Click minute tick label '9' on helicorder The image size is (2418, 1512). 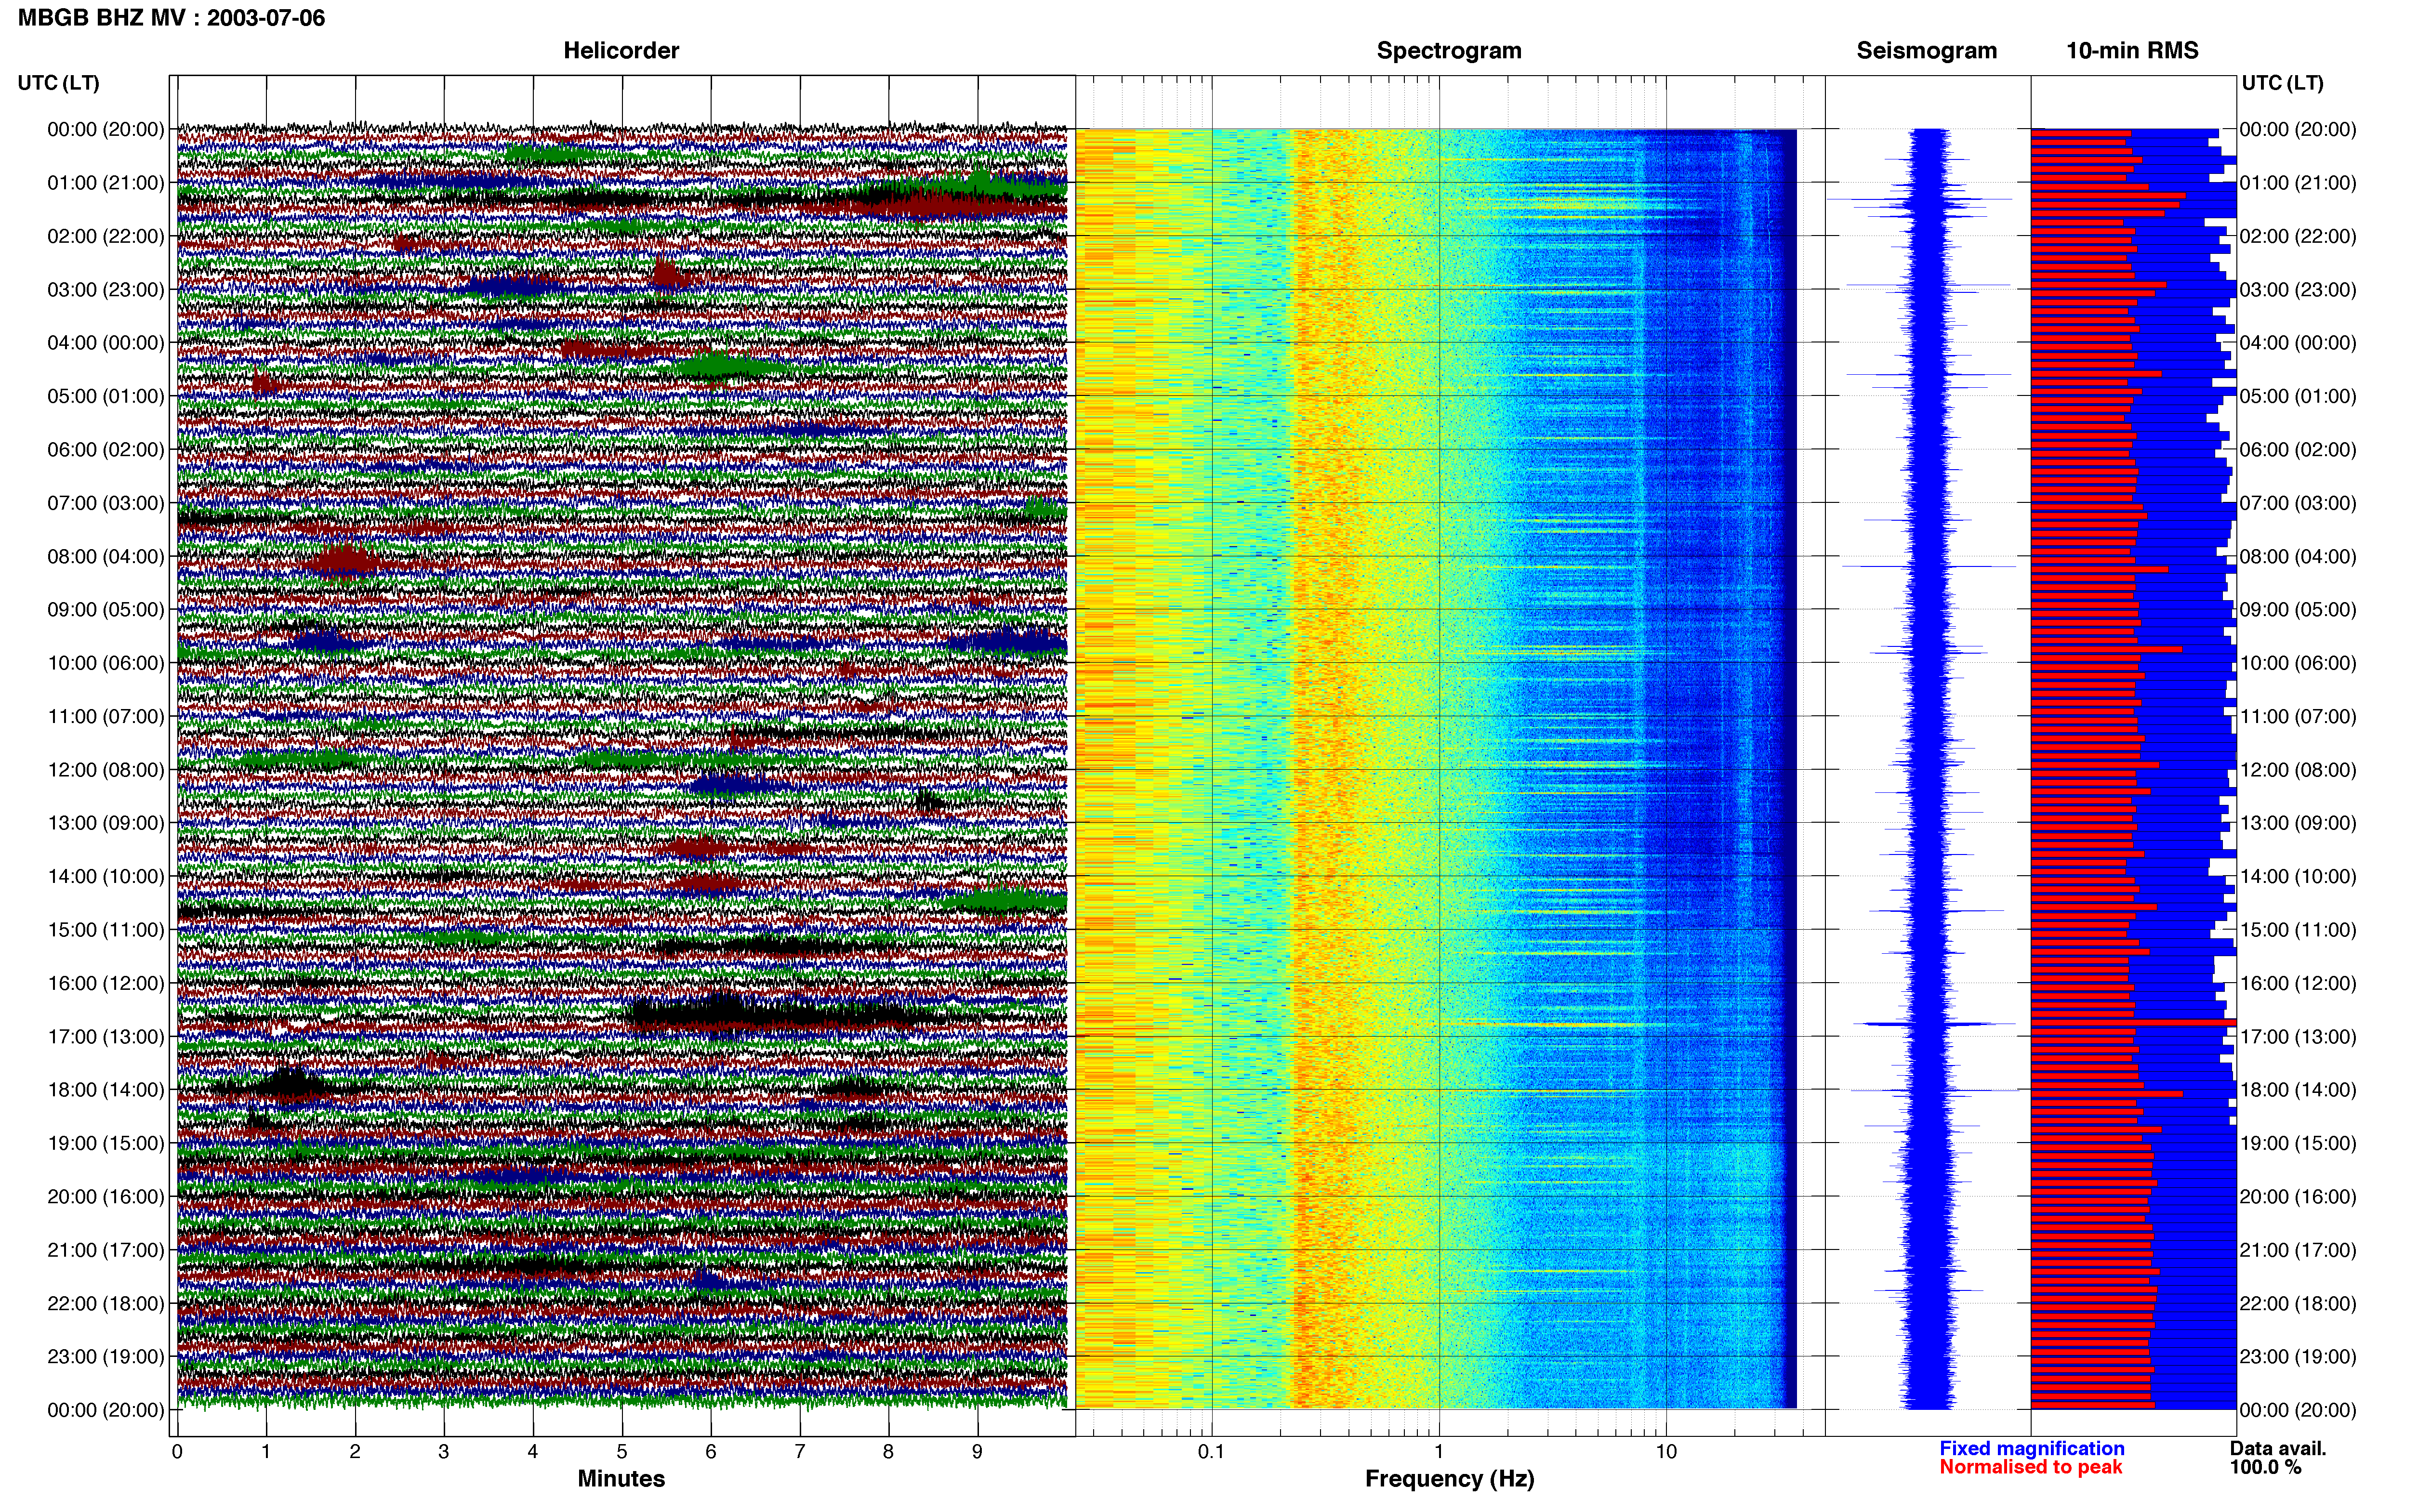(x=977, y=1452)
